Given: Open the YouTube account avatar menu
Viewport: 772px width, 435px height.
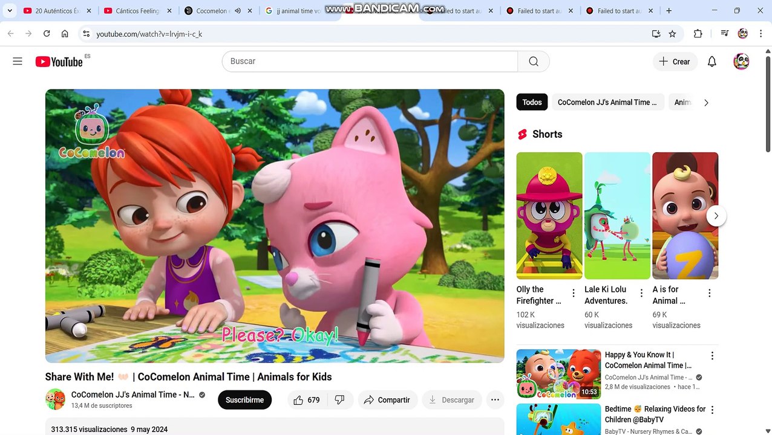Looking at the screenshot, I should coord(741,62).
